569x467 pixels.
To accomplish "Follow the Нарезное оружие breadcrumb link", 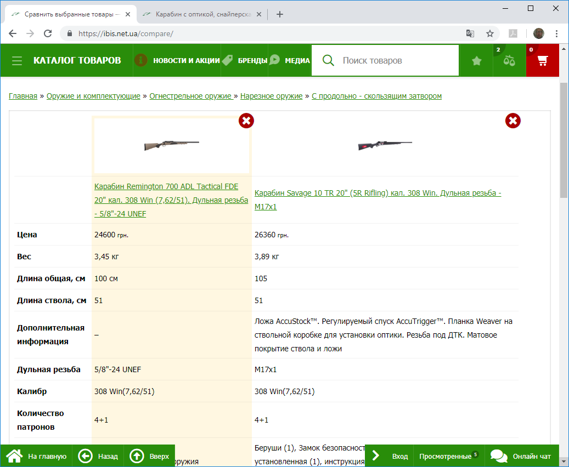I will (271, 96).
